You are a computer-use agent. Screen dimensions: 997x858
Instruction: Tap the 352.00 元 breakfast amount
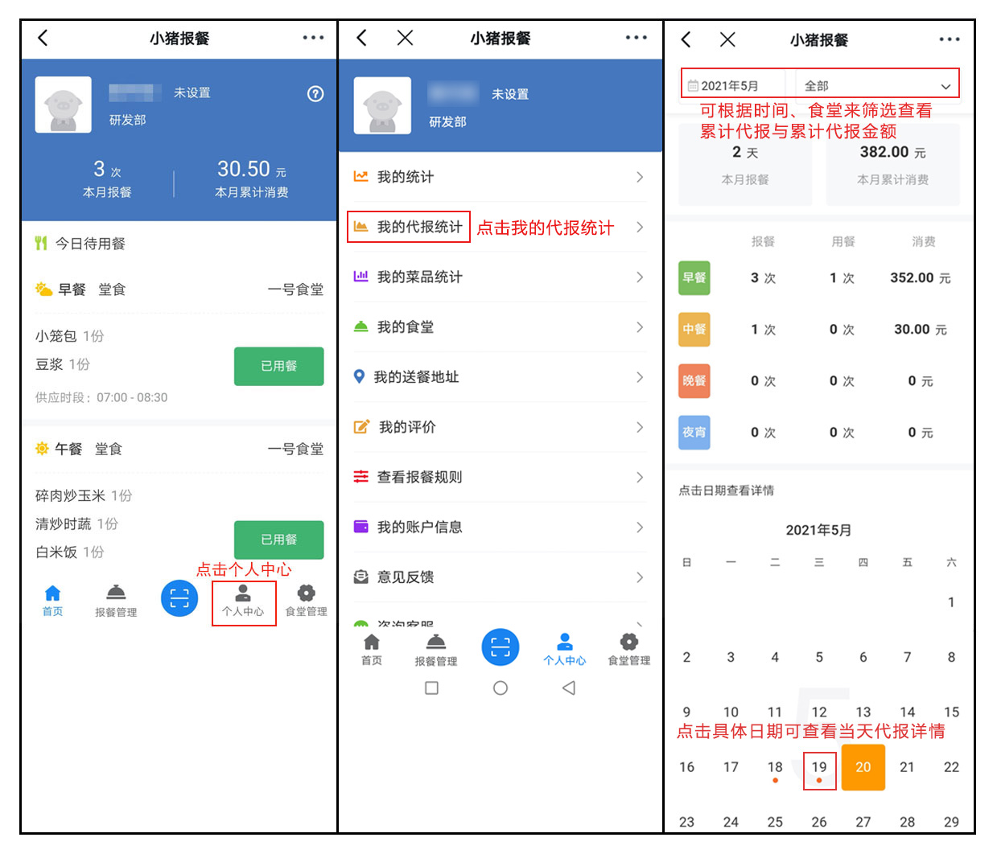tap(921, 277)
